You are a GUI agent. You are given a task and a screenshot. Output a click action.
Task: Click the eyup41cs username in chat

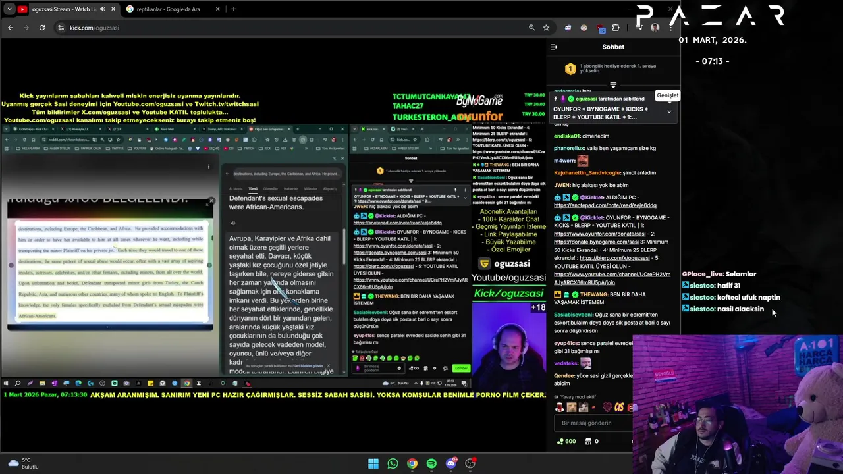(x=566, y=344)
